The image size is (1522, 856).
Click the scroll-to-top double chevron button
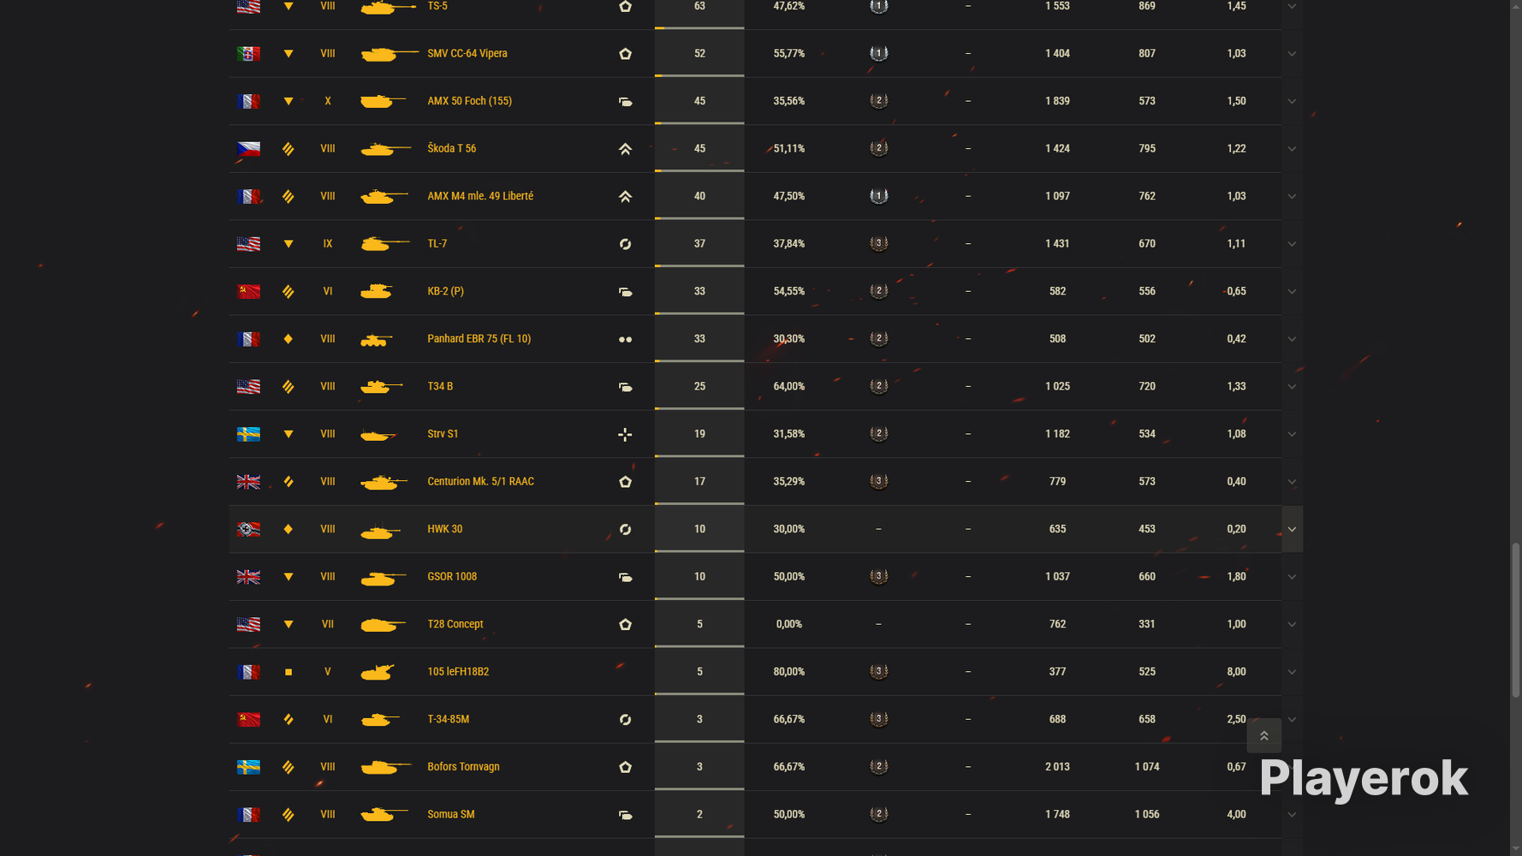pyautogui.click(x=1263, y=735)
